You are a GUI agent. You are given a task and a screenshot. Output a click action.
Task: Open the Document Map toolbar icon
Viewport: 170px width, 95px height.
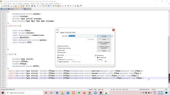pos(58,6)
